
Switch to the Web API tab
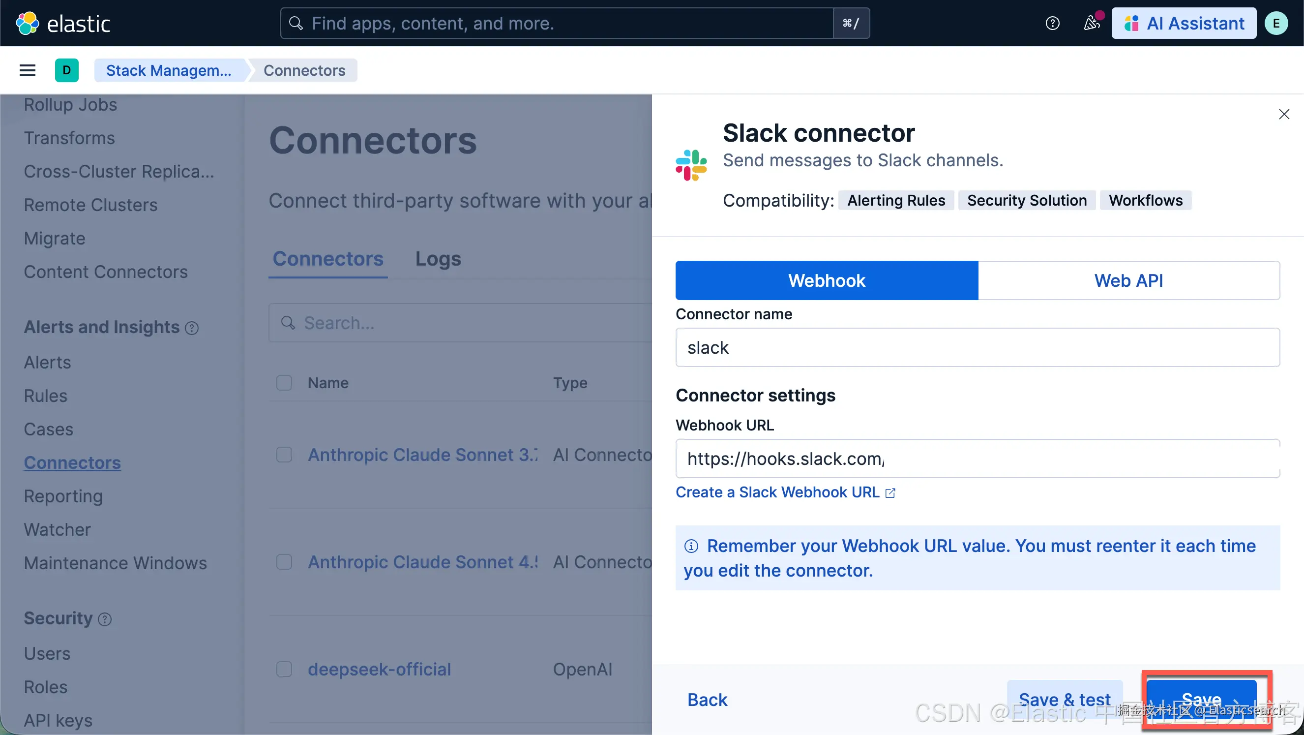tap(1128, 280)
